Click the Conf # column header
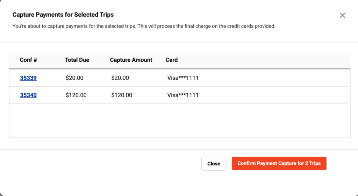The height and width of the screenshot is (196, 358). click(x=28, y=60)
